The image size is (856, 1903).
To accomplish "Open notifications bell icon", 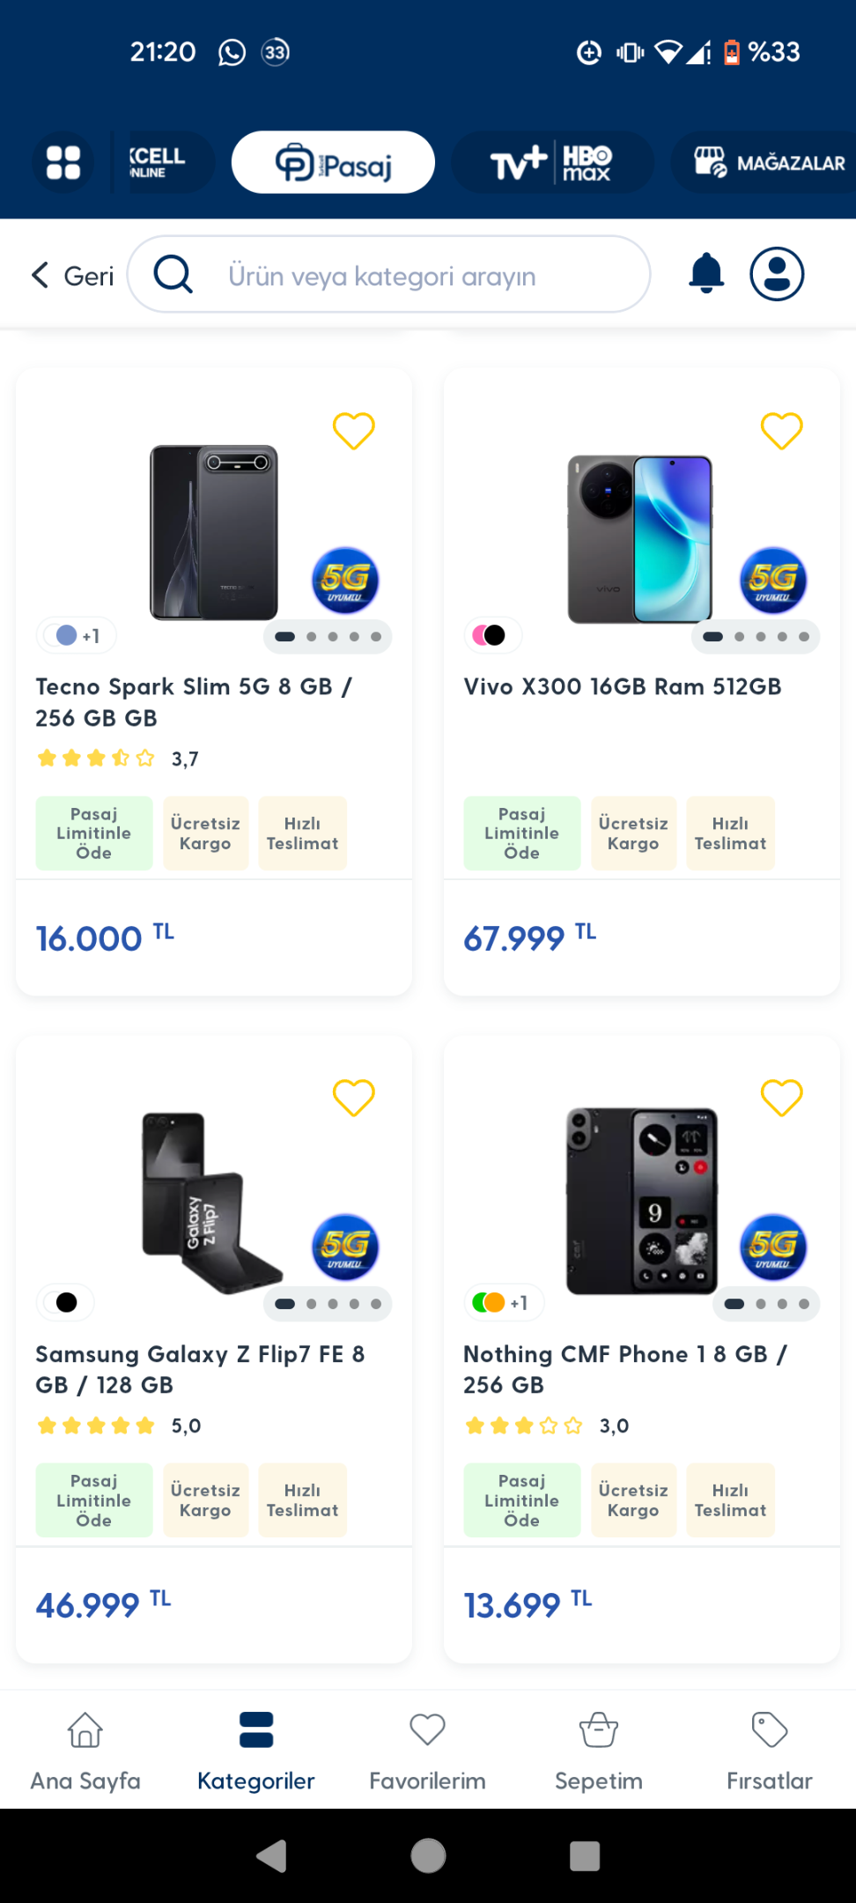I will [x=706, y=273].
